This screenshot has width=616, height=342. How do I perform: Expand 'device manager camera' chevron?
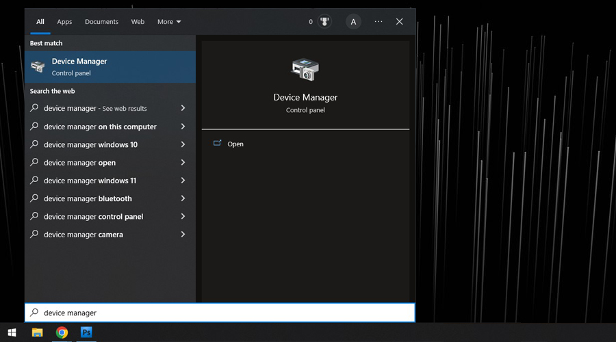[x=183, y=235]
